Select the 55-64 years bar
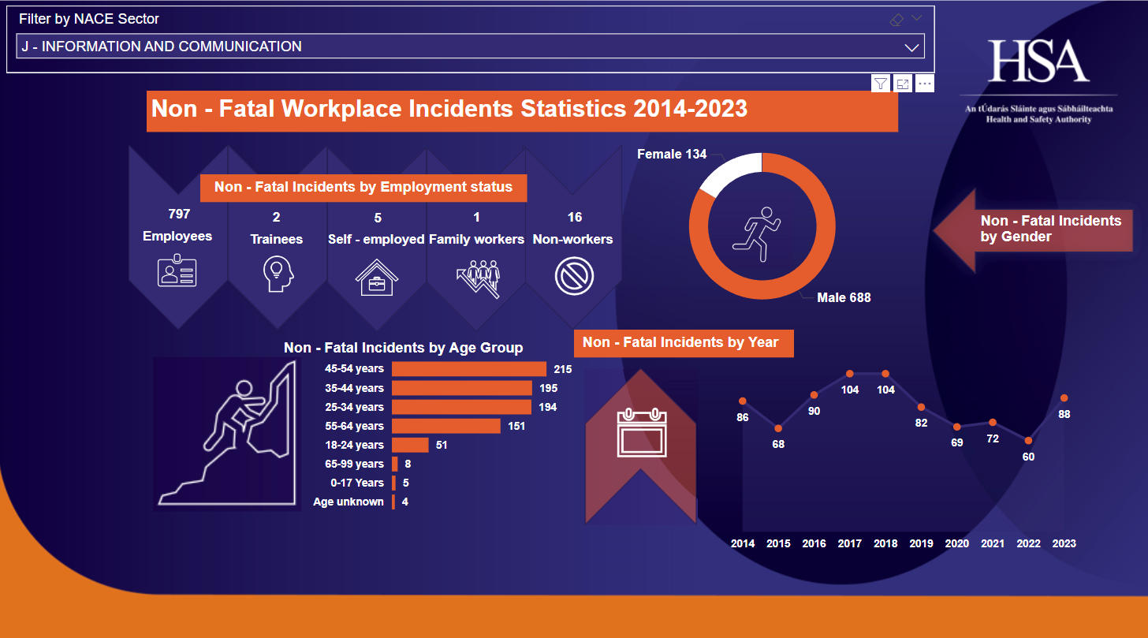The width and height of the screenshot is (1148, 638). [x=445, y=426]
